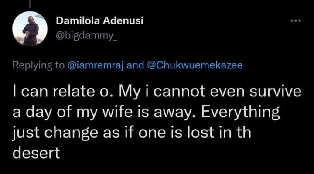Visit the @bigdammy_ handle

pyautogui.click(x=86, y=36)
